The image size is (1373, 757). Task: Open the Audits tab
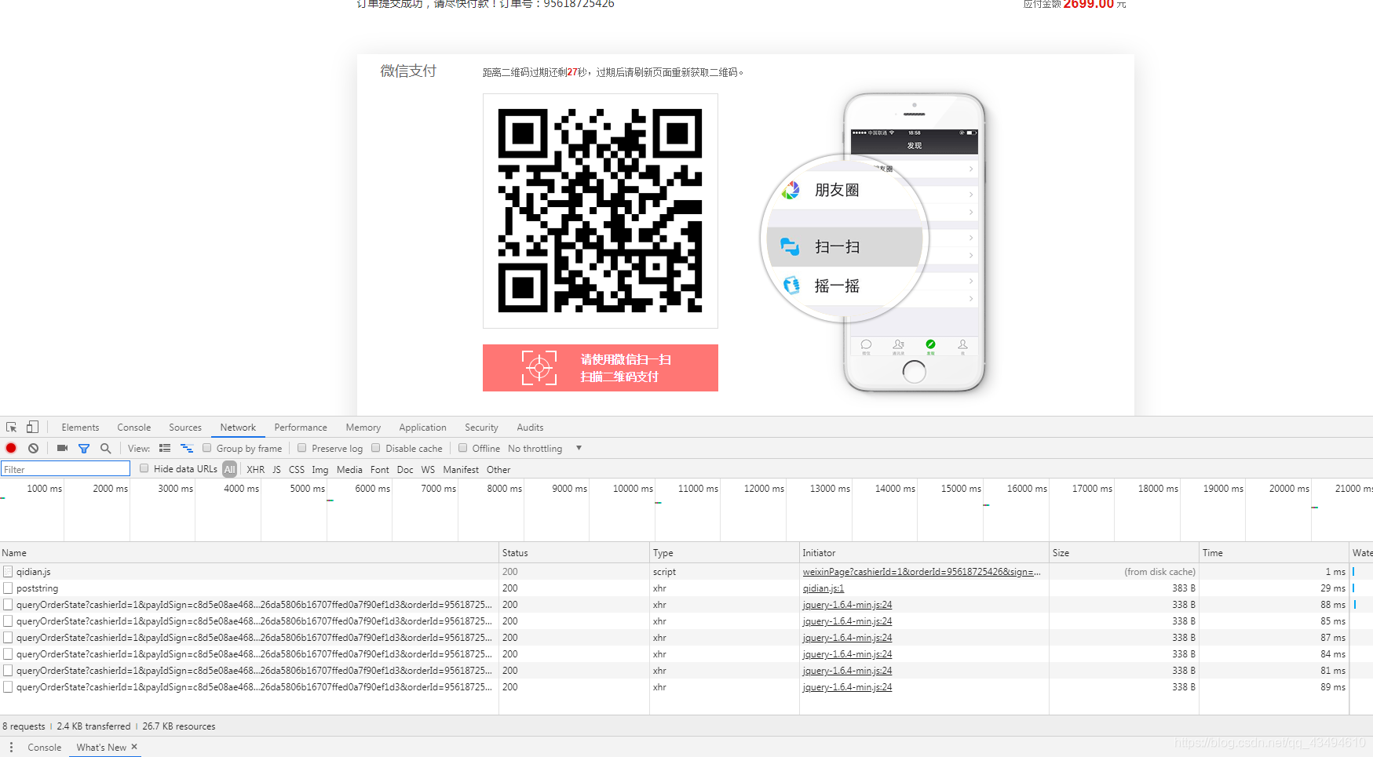point(530,428)
